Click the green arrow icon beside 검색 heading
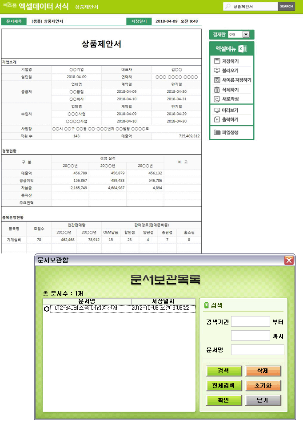 coord(206,305)
